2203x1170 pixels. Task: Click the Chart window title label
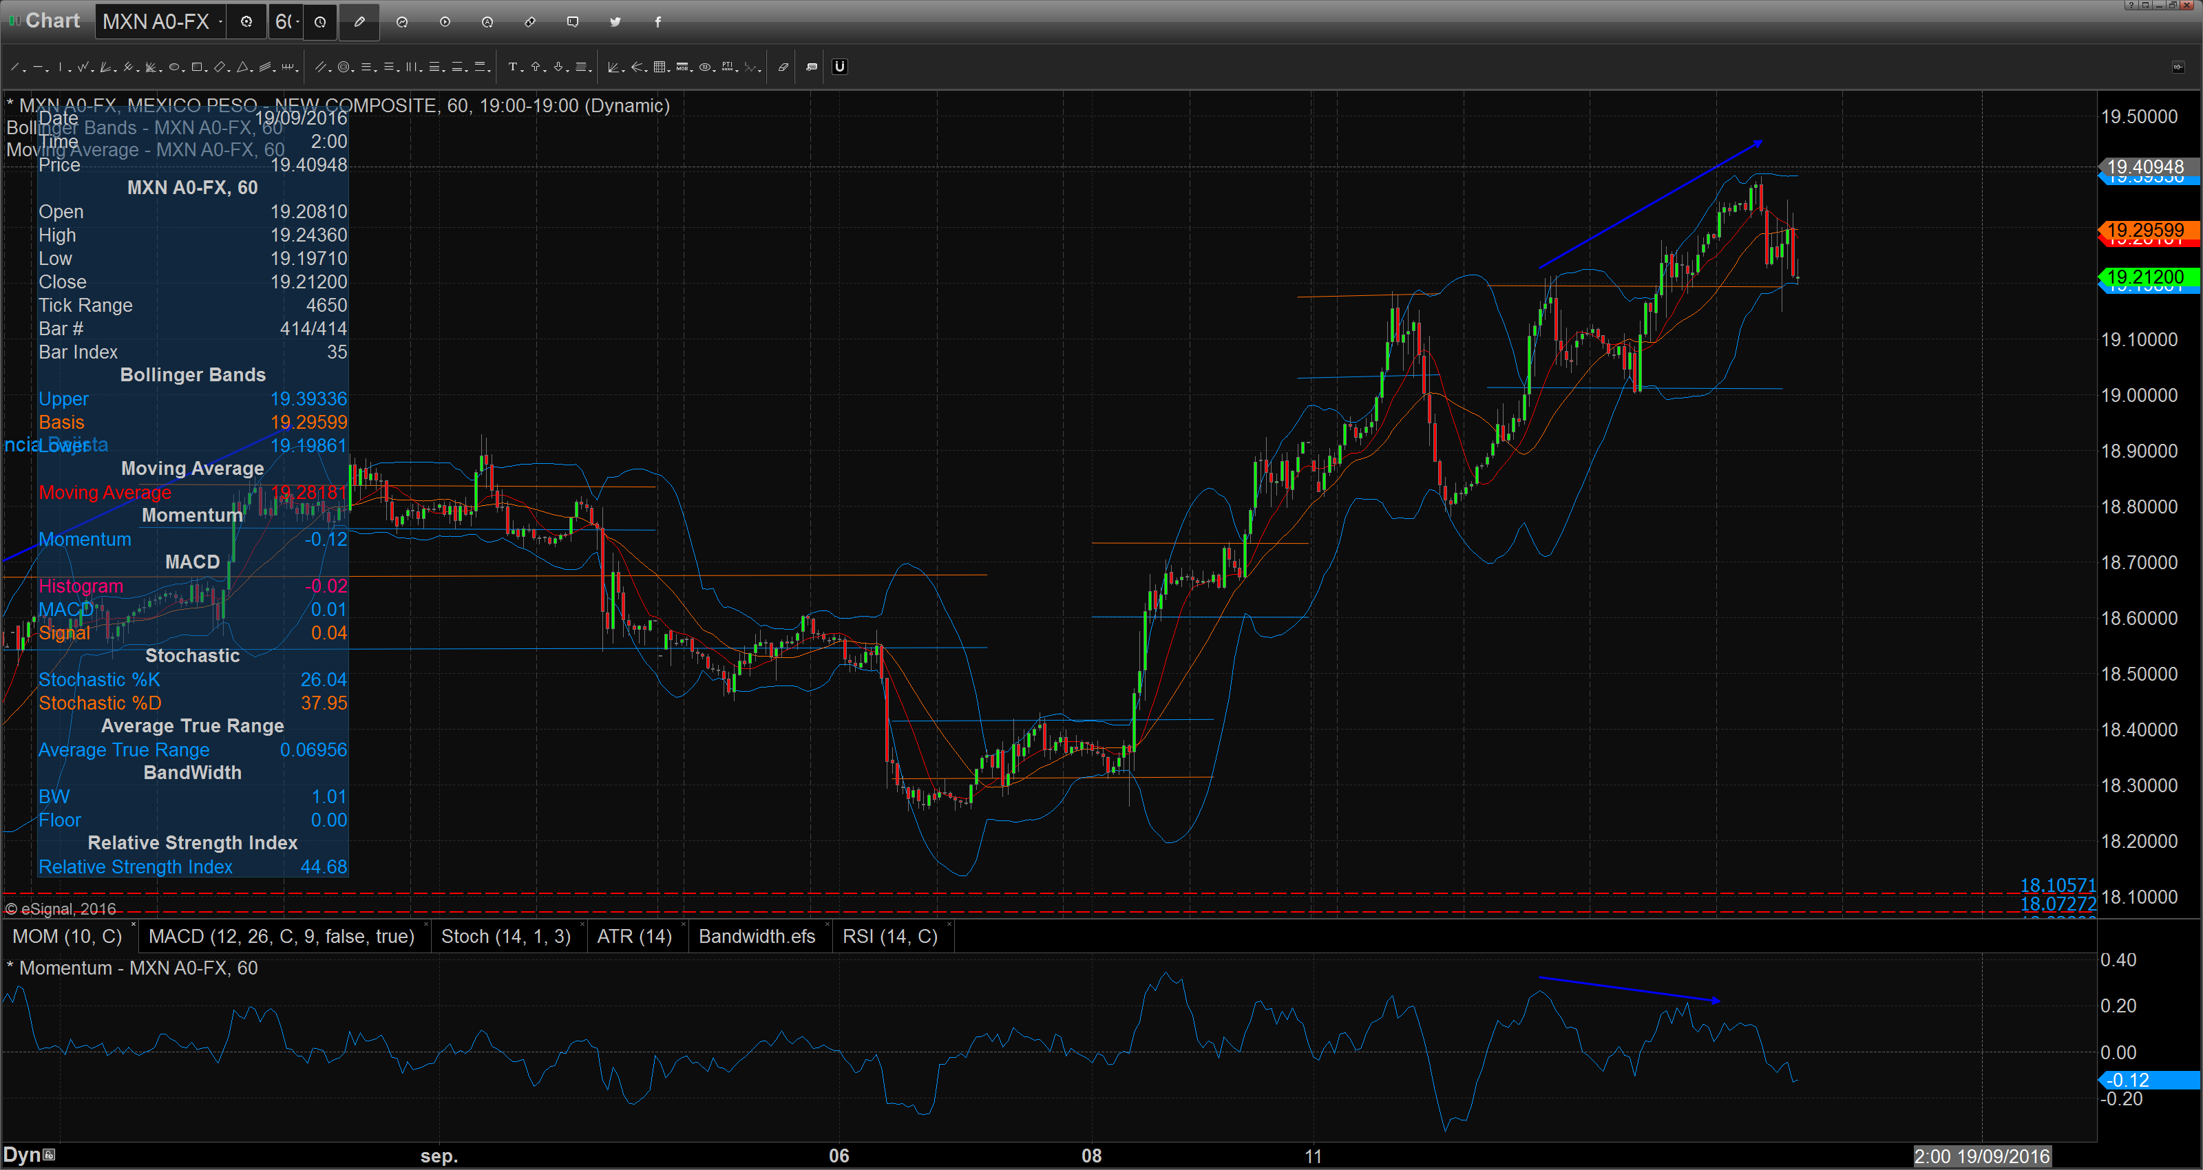click(x=52, y=21)
